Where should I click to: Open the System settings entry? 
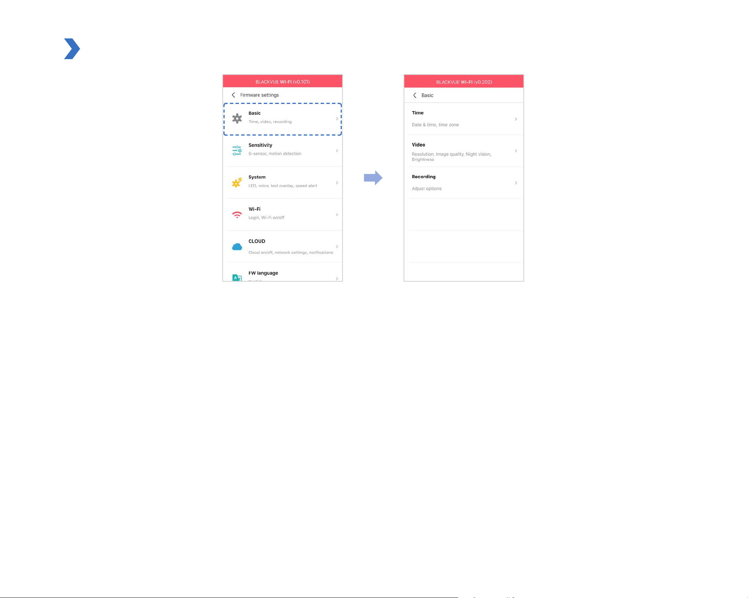click(283, 183)
